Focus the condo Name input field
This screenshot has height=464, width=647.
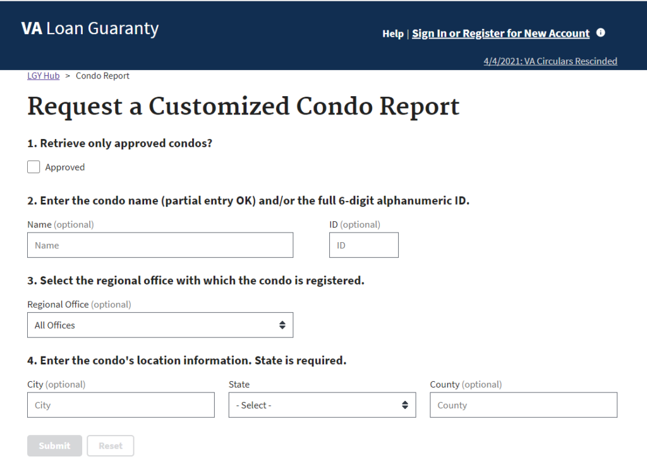[x=160, y=245]
